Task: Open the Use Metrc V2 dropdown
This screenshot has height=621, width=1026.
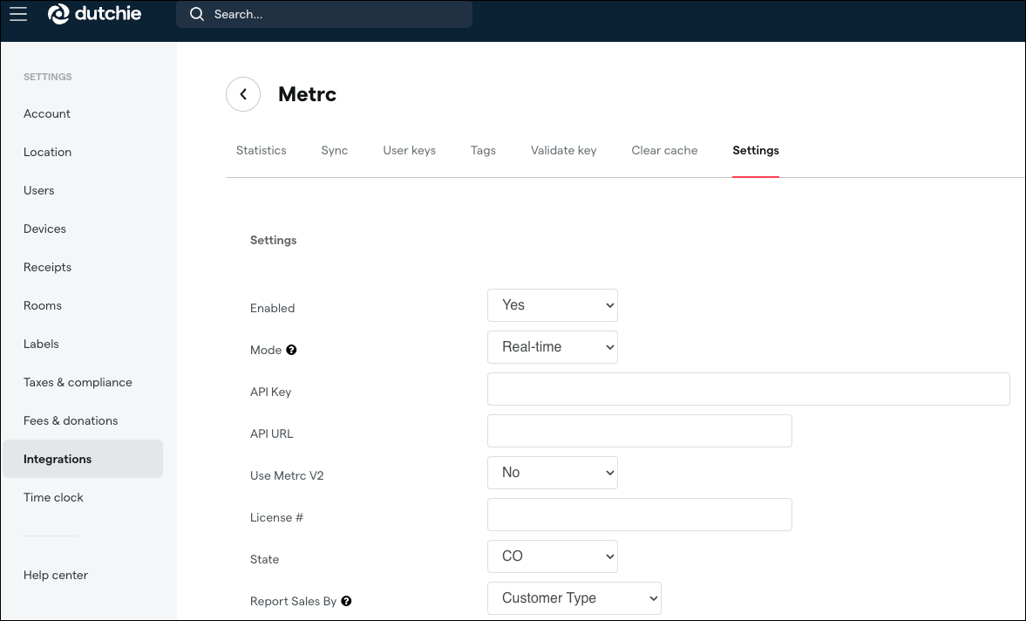Action: 552,472
